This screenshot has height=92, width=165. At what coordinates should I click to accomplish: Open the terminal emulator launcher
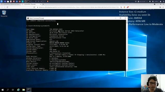28,2
